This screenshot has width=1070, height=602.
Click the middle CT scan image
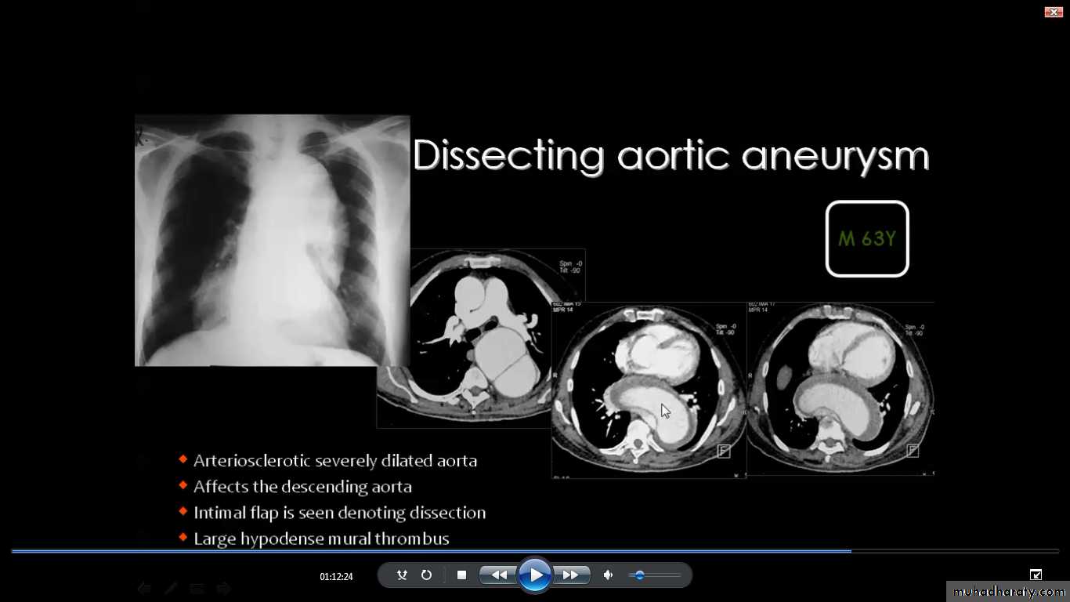coord(649,390)
